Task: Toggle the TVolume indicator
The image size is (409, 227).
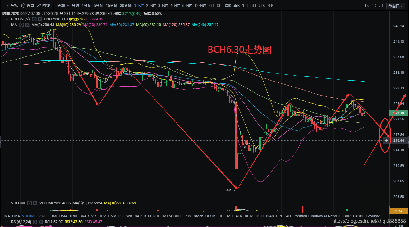Action: (373, 216)
